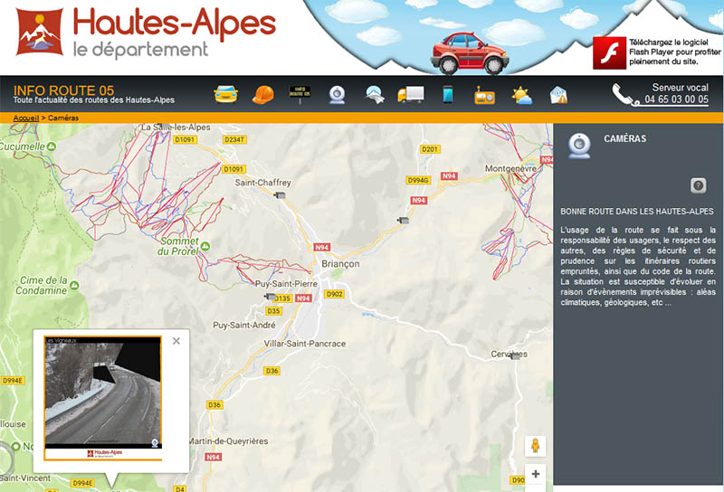Go to the Accueil breadcrumb link

pyautogui.click(x=26, y=118)
